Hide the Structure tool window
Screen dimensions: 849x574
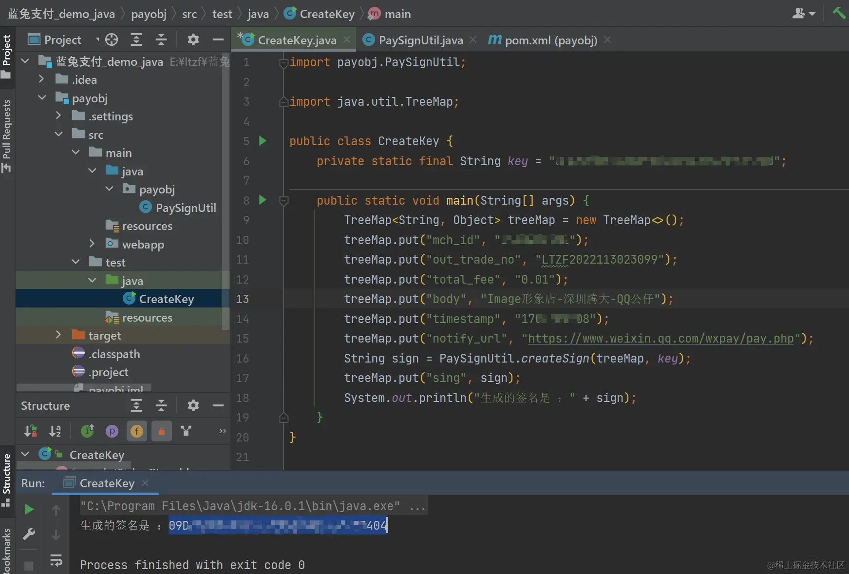click(218, 405)
